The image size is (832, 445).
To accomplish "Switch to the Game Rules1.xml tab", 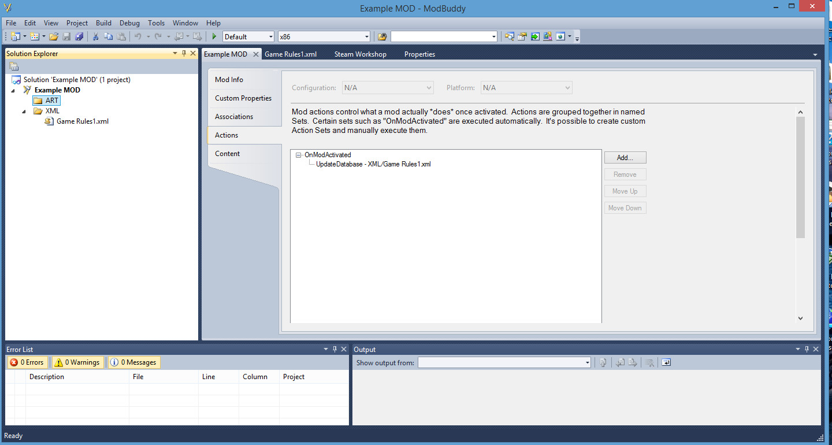I will coord(291,54).
